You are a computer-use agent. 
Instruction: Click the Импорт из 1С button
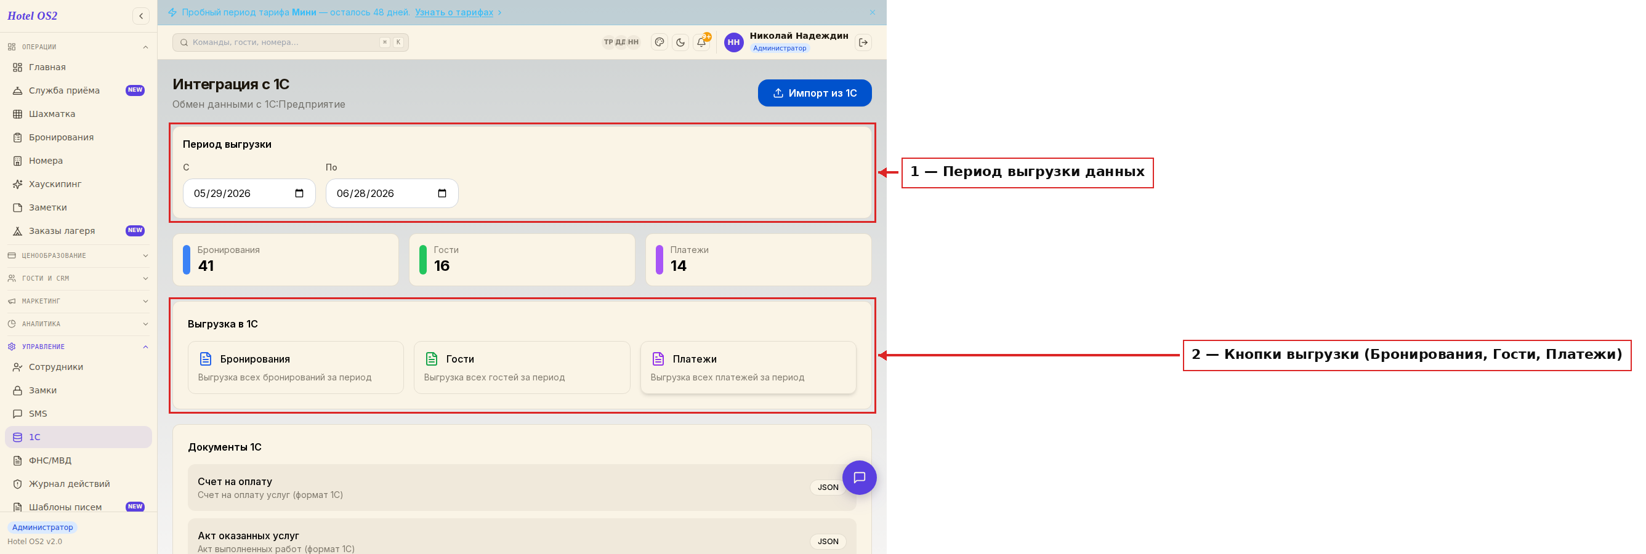(815, 93)
